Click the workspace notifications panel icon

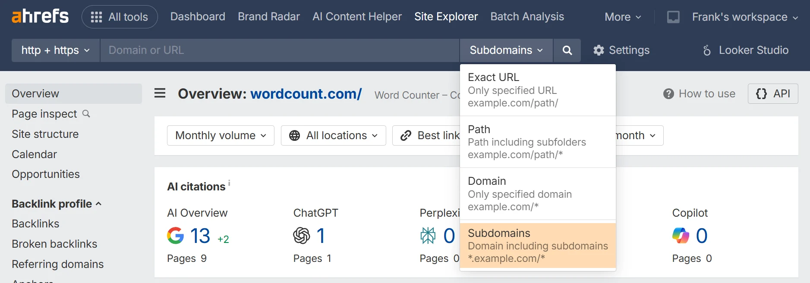click(673, 17)
